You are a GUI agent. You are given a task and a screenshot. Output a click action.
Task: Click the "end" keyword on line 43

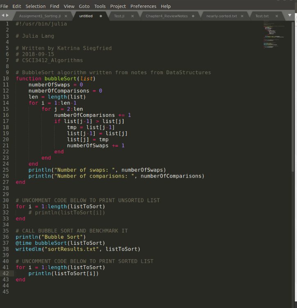[x=21, y=280]
